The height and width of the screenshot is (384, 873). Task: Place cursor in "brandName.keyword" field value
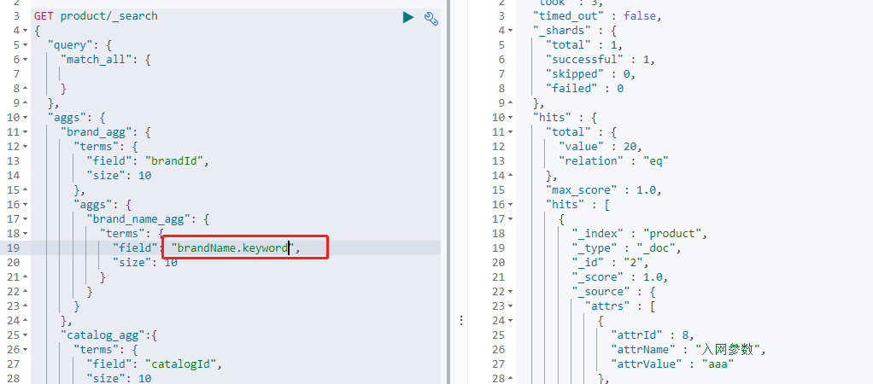point(232,248)
